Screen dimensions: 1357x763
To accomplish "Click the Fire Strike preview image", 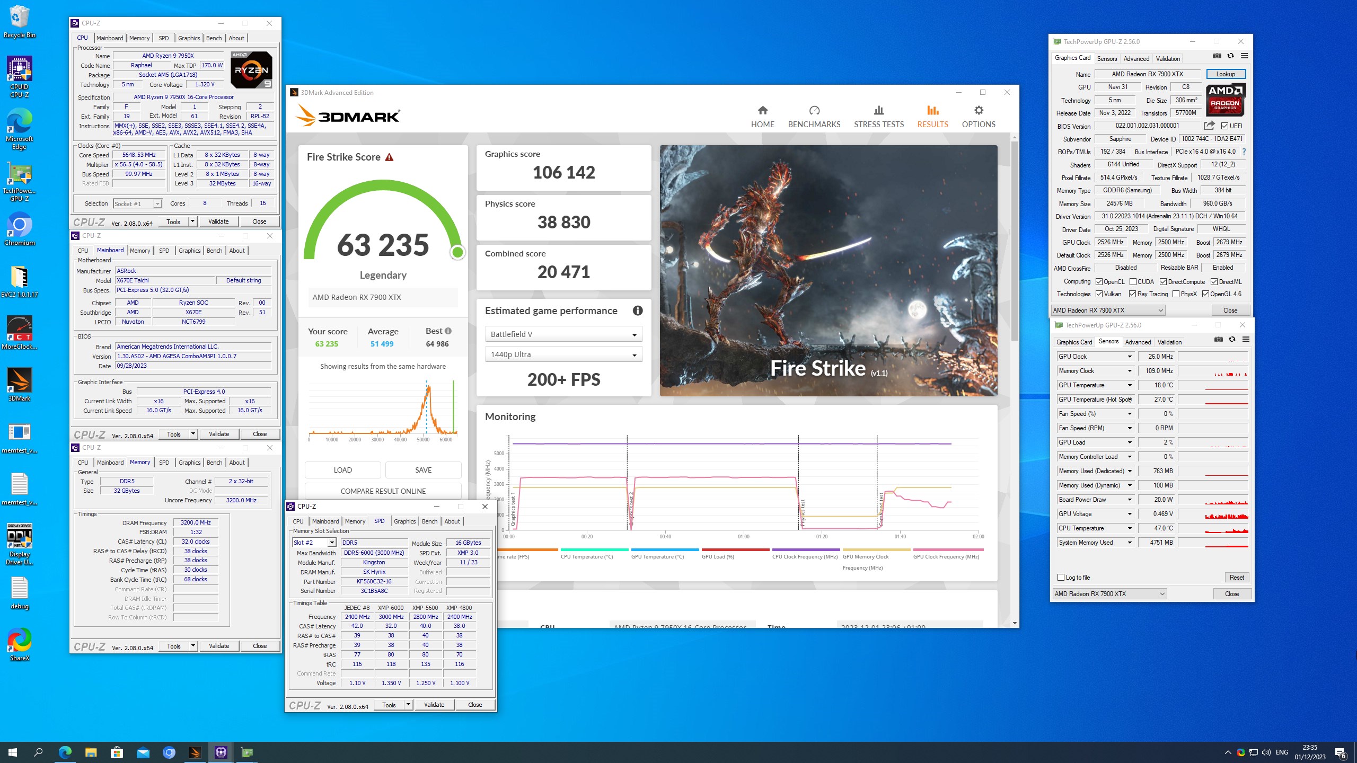I will click(x=828, y=271).
